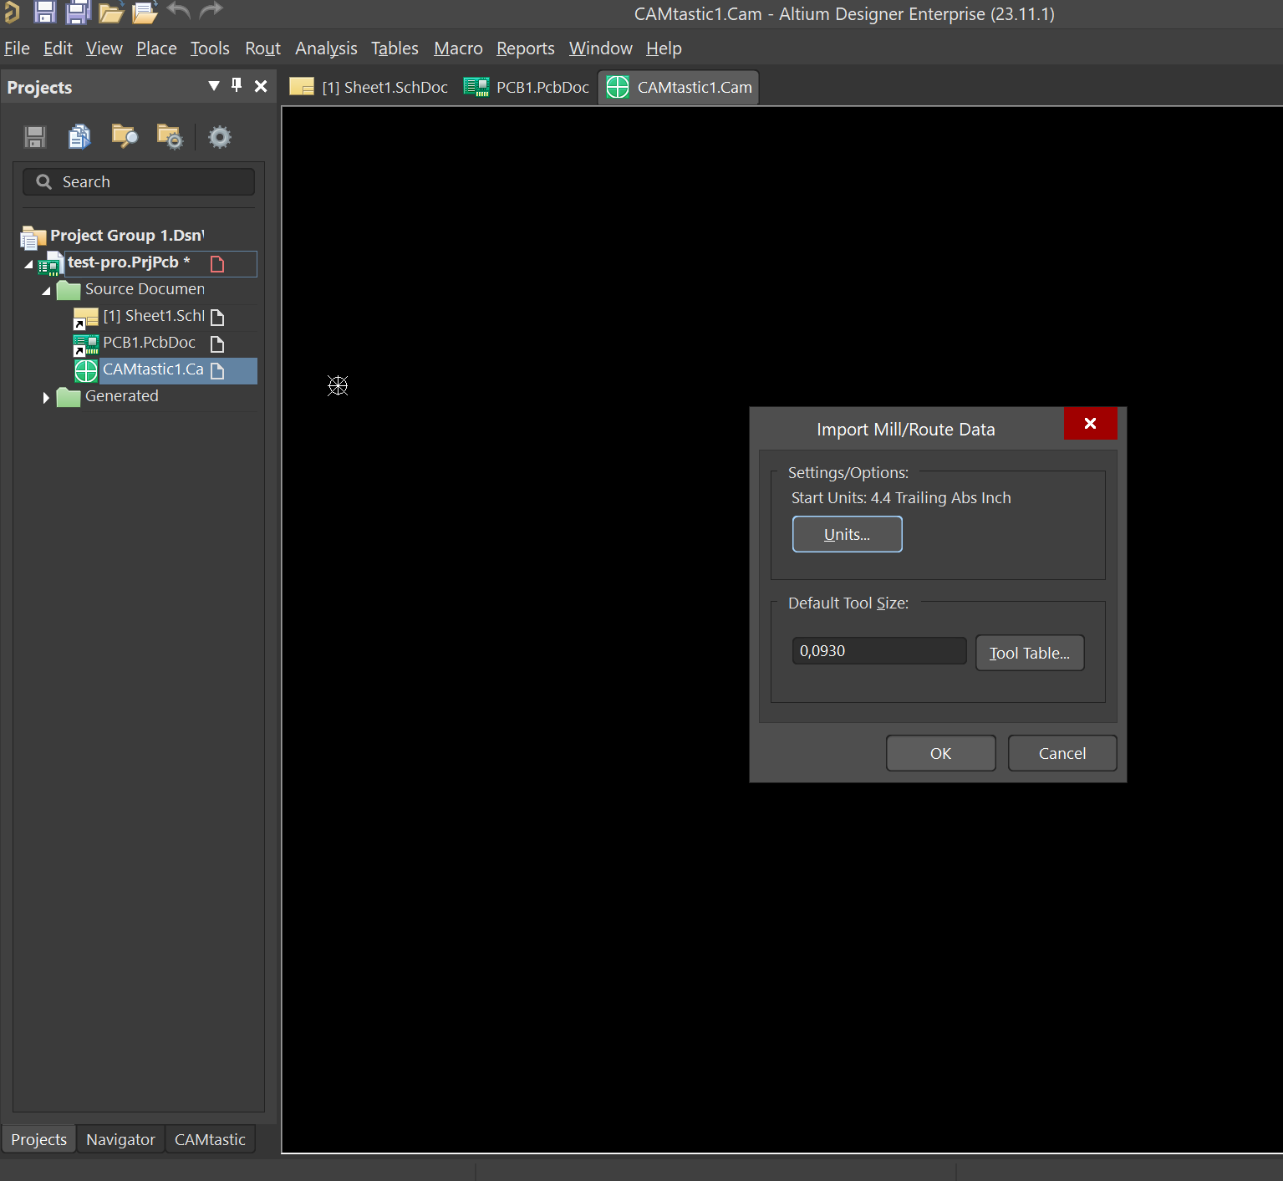Click the Compile/validate documents icon in Projects panel
Viewport: 1283px width, 1181px height.
[79, 136]
